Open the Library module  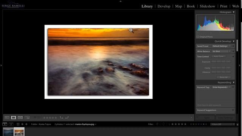click(x=147, y=6)
